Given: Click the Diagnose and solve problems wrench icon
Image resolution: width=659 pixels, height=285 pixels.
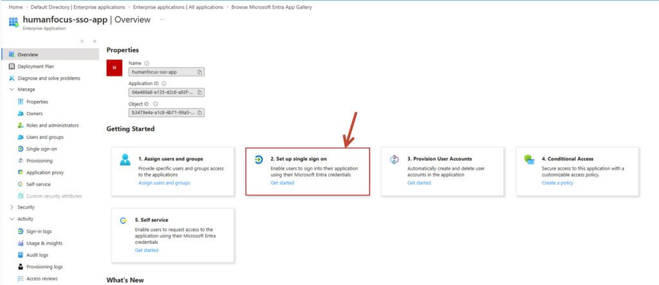Looking at the screenshot, I should 12,78.
